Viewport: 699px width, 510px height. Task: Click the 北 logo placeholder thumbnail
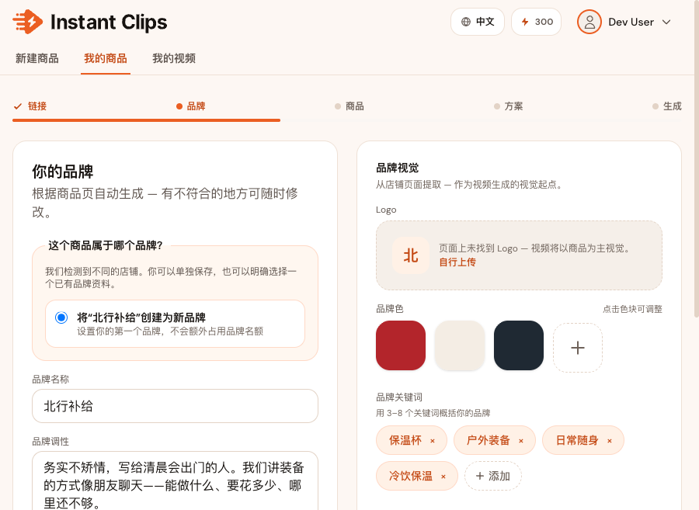click(x=411, y=255)
